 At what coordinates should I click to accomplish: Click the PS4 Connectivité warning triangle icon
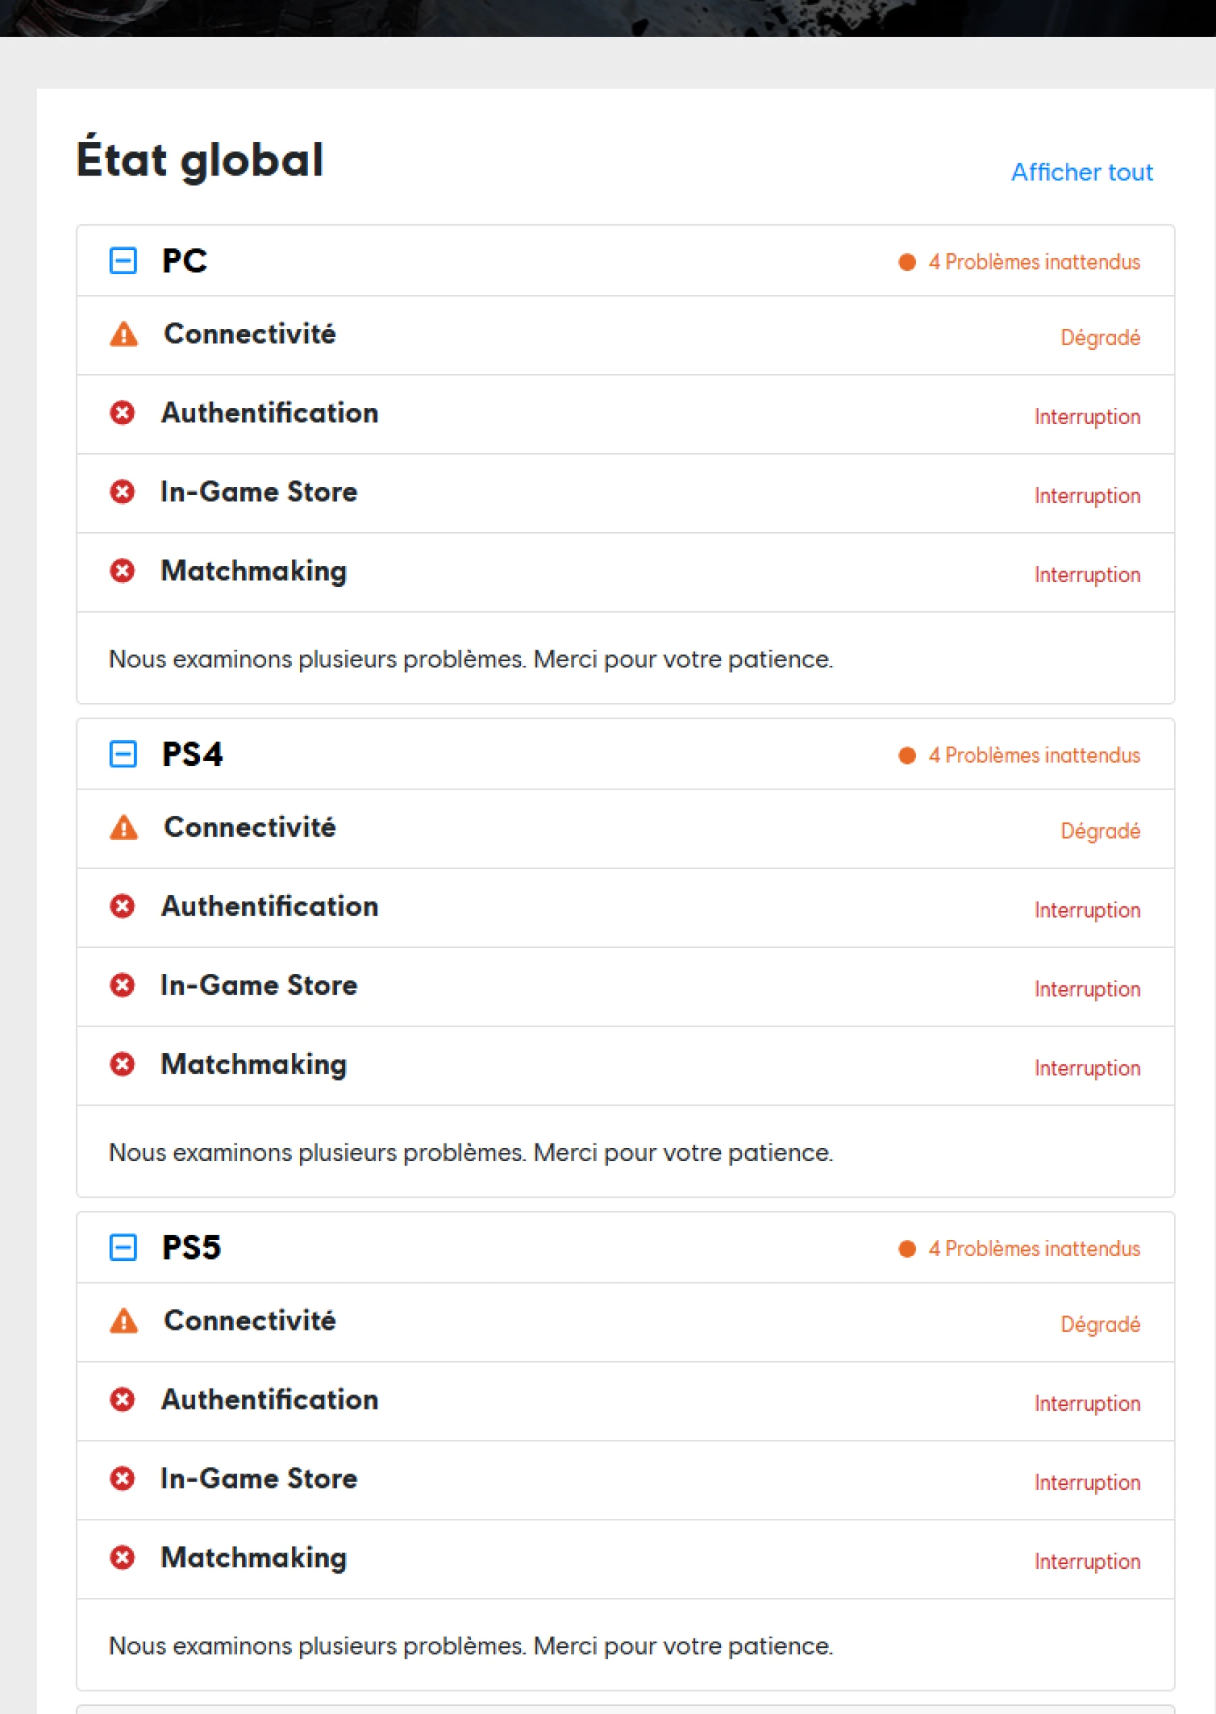pos(124,828)
